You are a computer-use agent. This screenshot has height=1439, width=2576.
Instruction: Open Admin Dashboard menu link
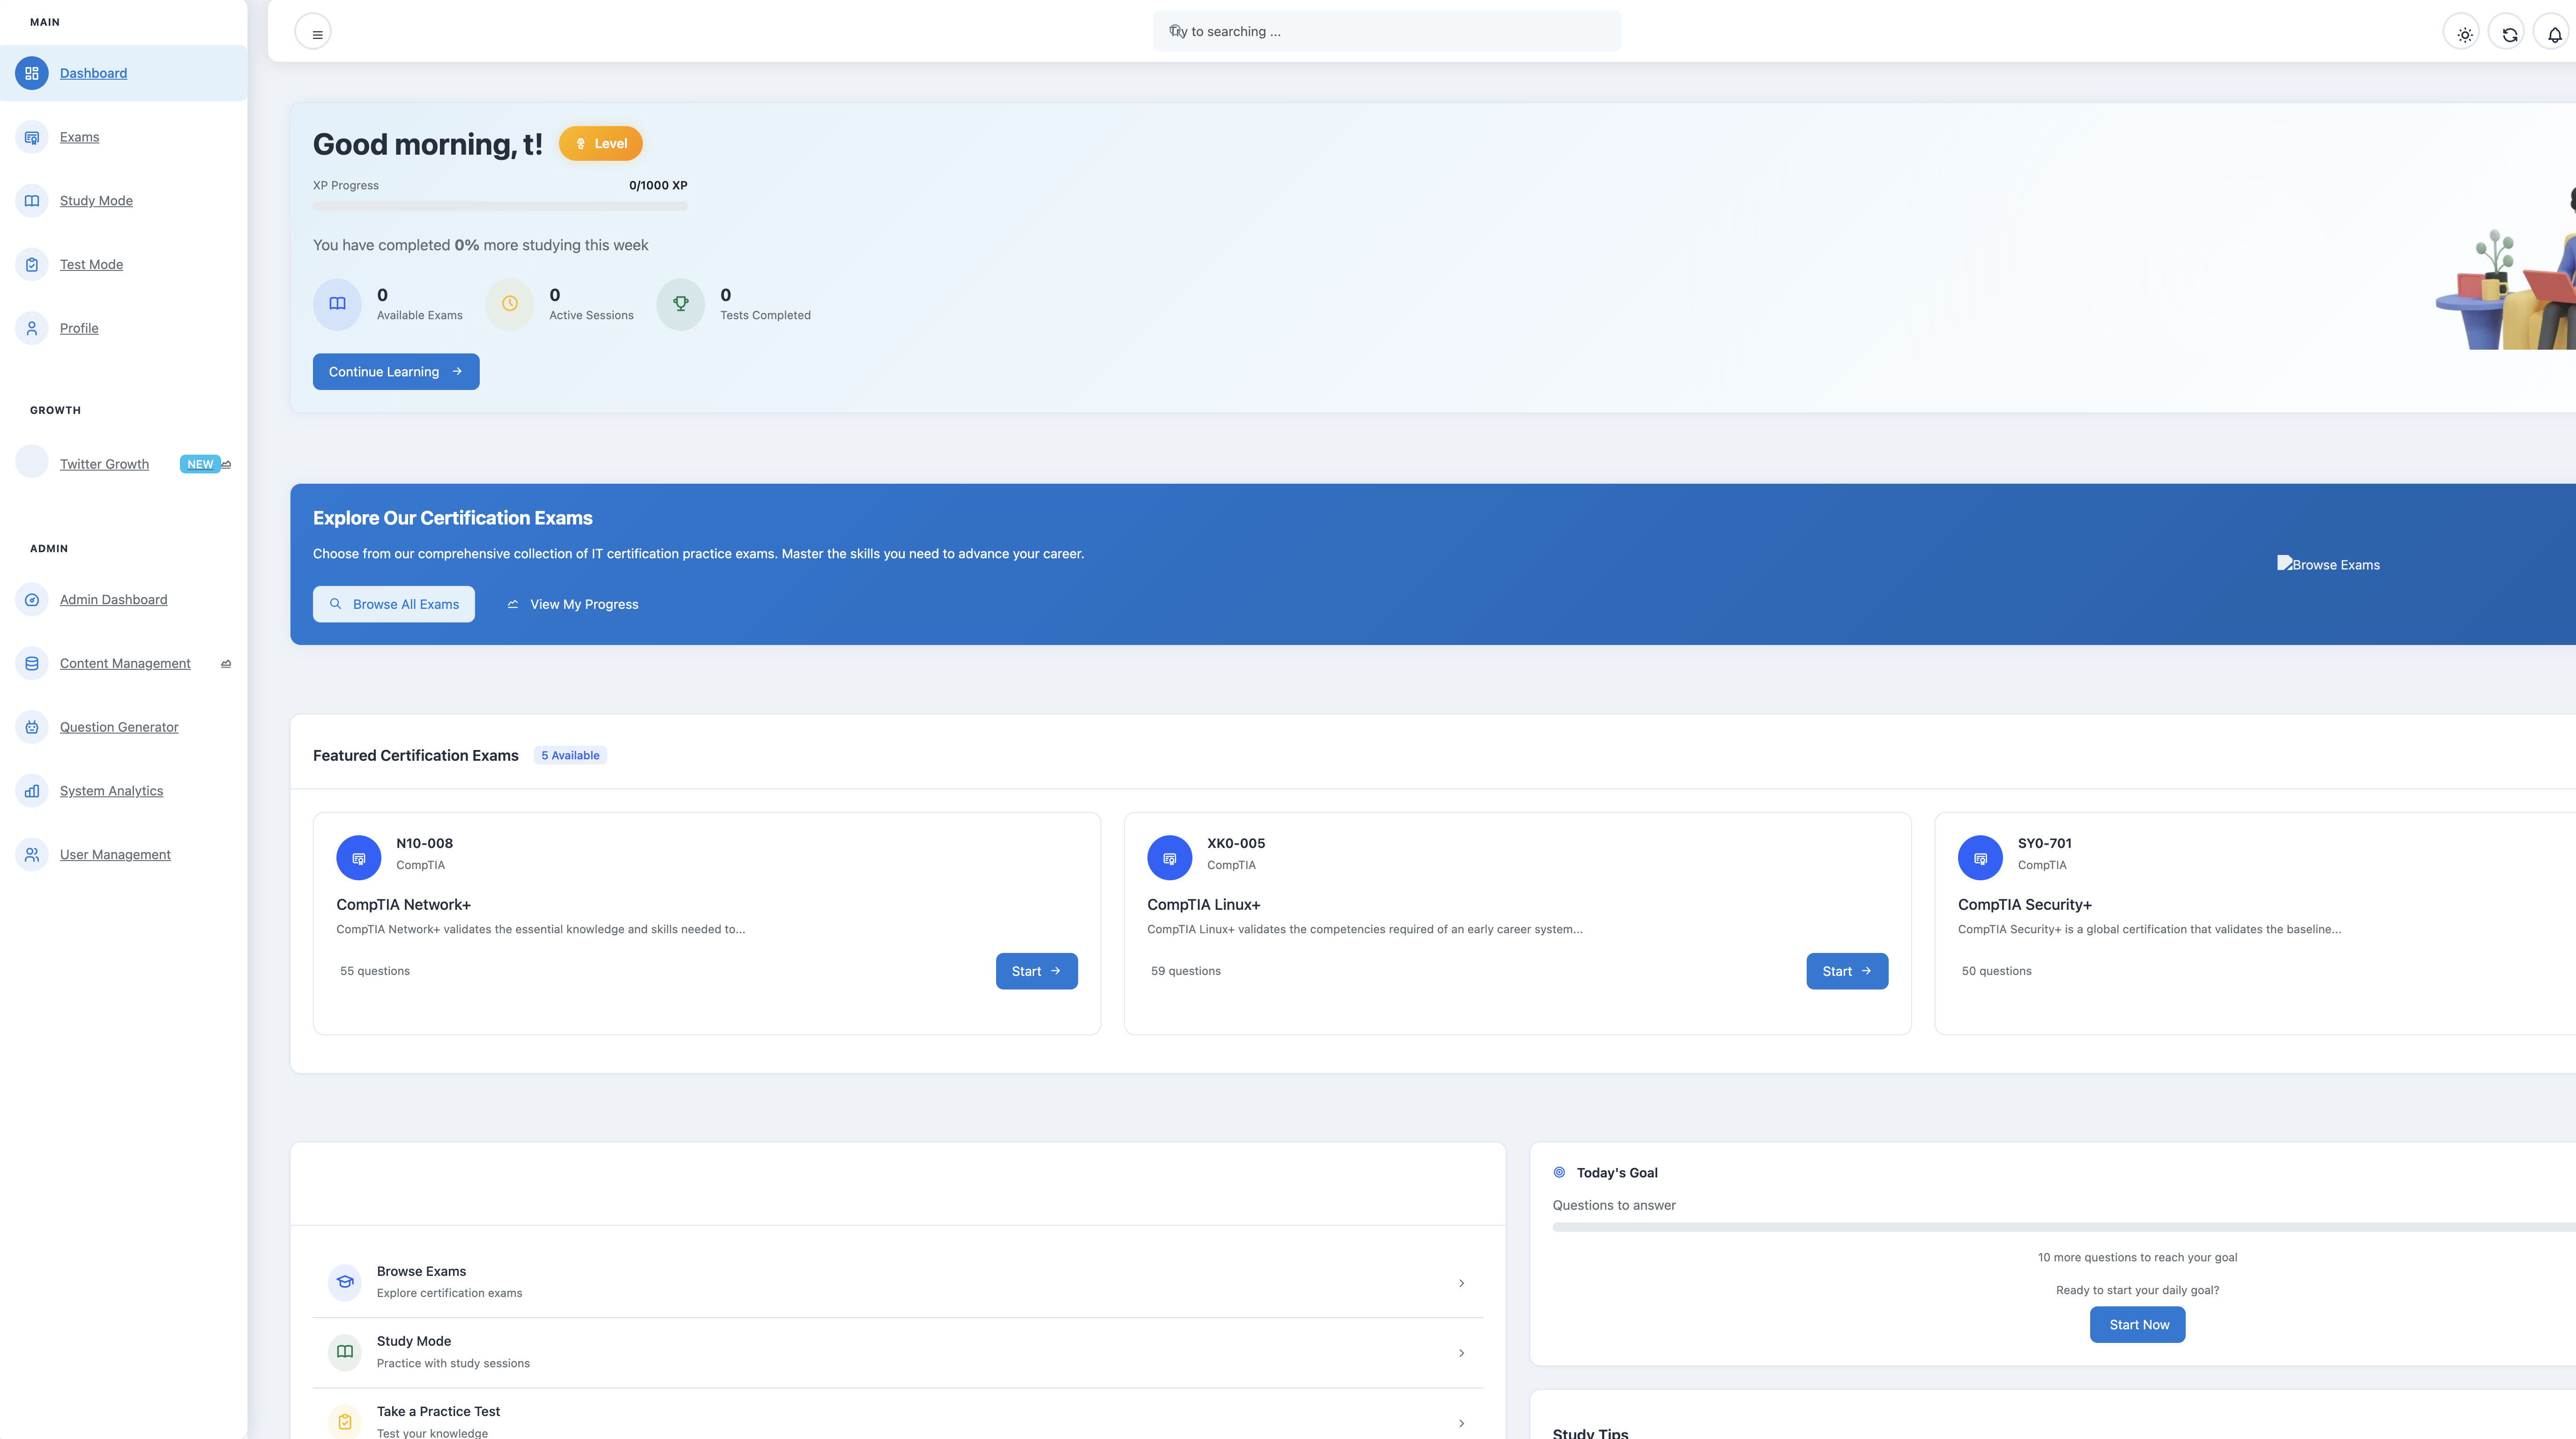pyautogui.click(x=113, y=600)
